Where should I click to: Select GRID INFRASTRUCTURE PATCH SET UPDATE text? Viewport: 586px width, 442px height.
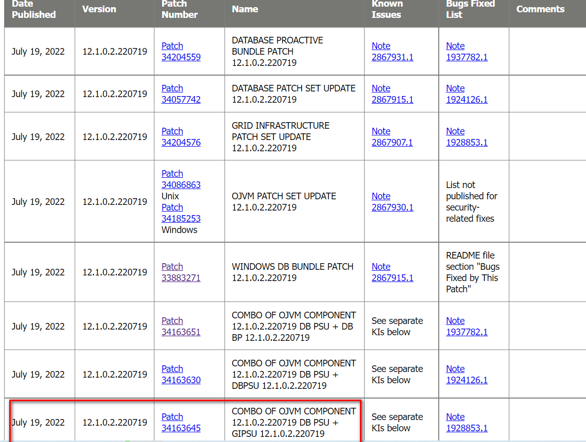(281, 137)
